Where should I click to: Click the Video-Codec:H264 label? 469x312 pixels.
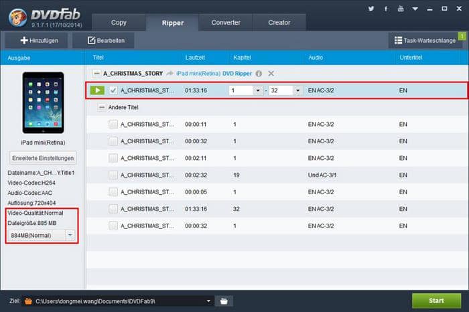click(31, 183)
